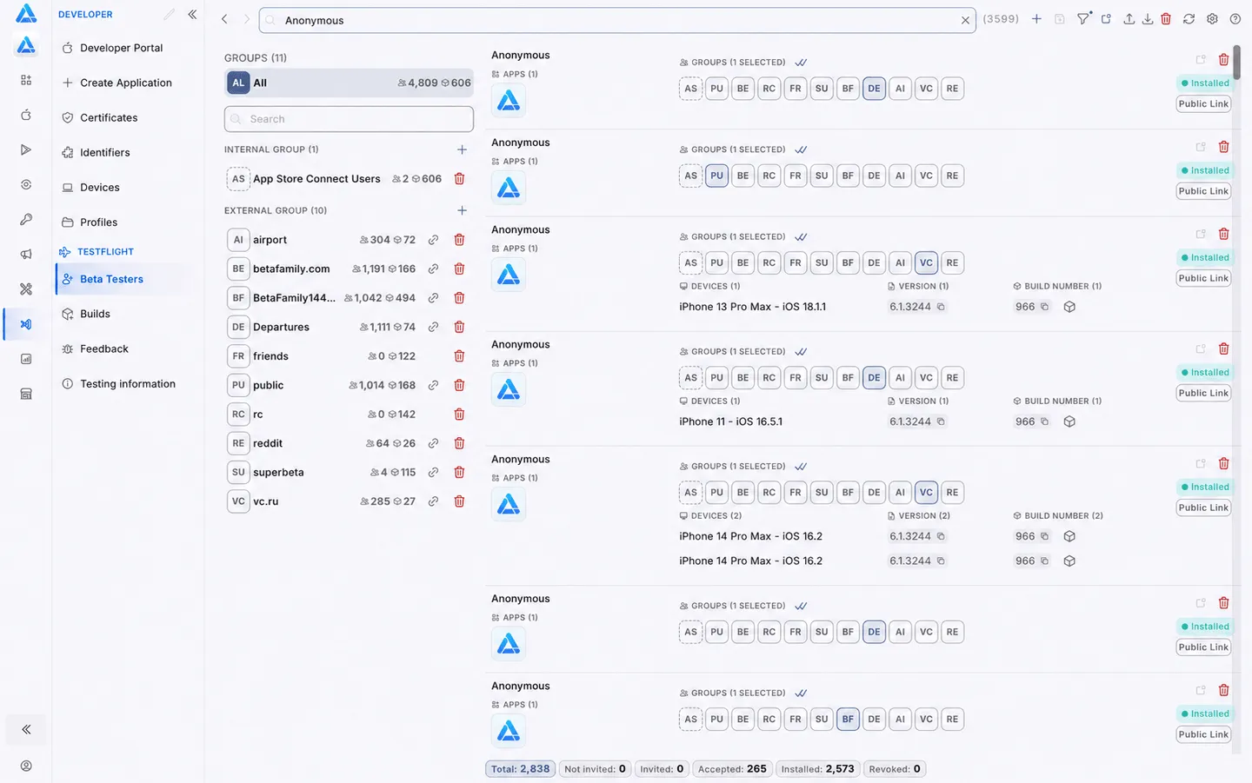The height and width of the screenshot is (783, 1252).
Task: Delete the vc.ru group with its trash icon
Action: coord(459,501)
